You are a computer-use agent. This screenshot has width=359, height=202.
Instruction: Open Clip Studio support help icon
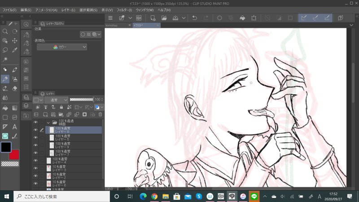click(x=341, y=18)
